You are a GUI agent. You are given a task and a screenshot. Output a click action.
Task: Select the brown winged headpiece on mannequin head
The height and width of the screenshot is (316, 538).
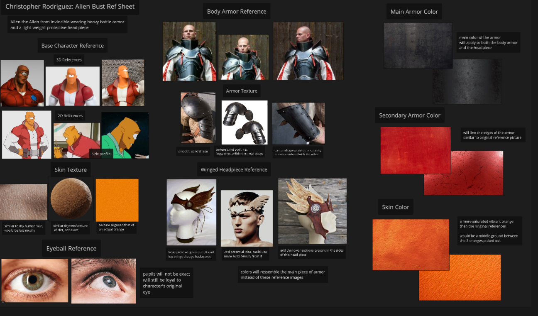(191, 212)
